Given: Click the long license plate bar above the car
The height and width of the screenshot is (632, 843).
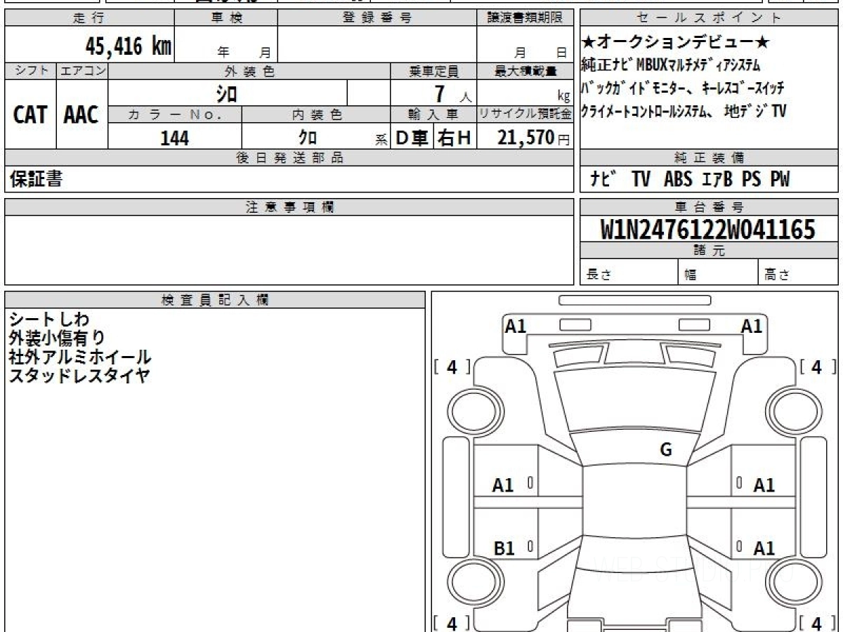Looking at the screenshot, I should coord(634,300).
